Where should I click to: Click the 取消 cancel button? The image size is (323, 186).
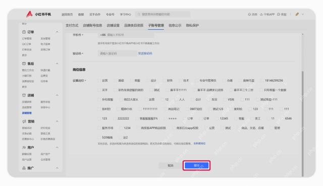tap(170, 165)
